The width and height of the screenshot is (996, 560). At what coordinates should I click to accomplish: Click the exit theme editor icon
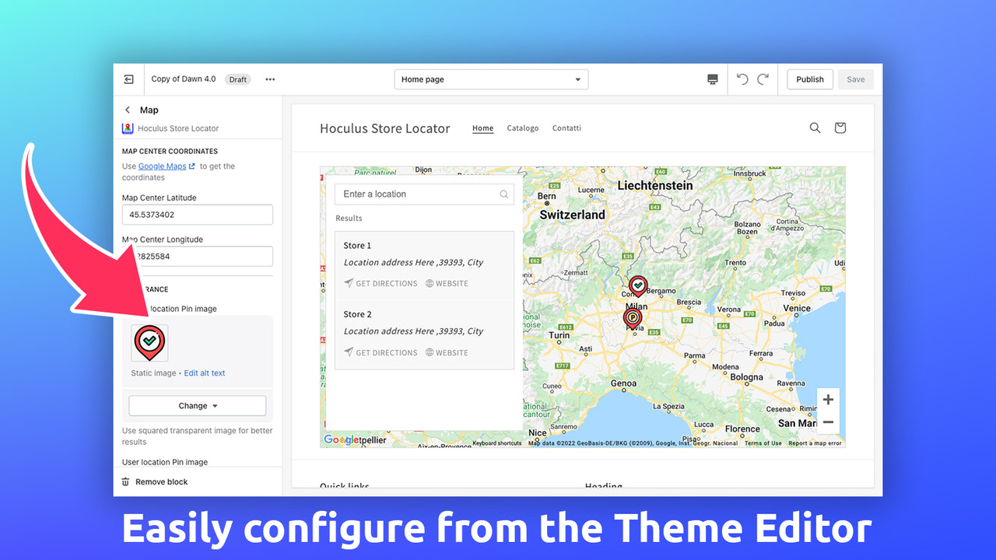coord(128,79)
